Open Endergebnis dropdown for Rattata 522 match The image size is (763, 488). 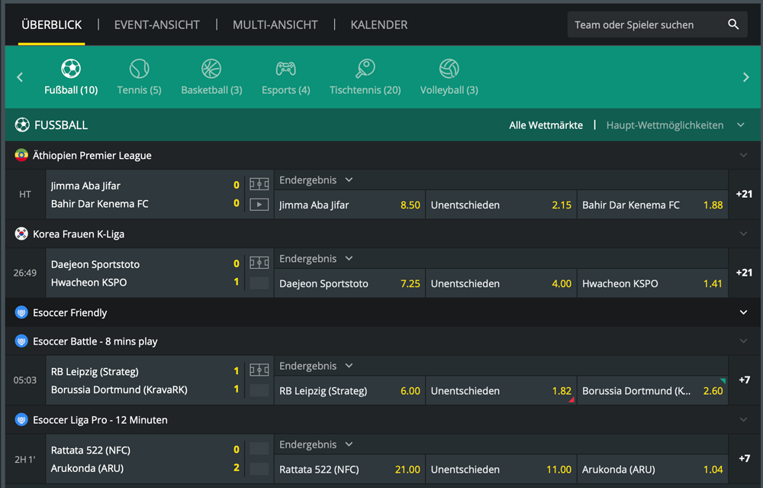click(x=316, y=444)
